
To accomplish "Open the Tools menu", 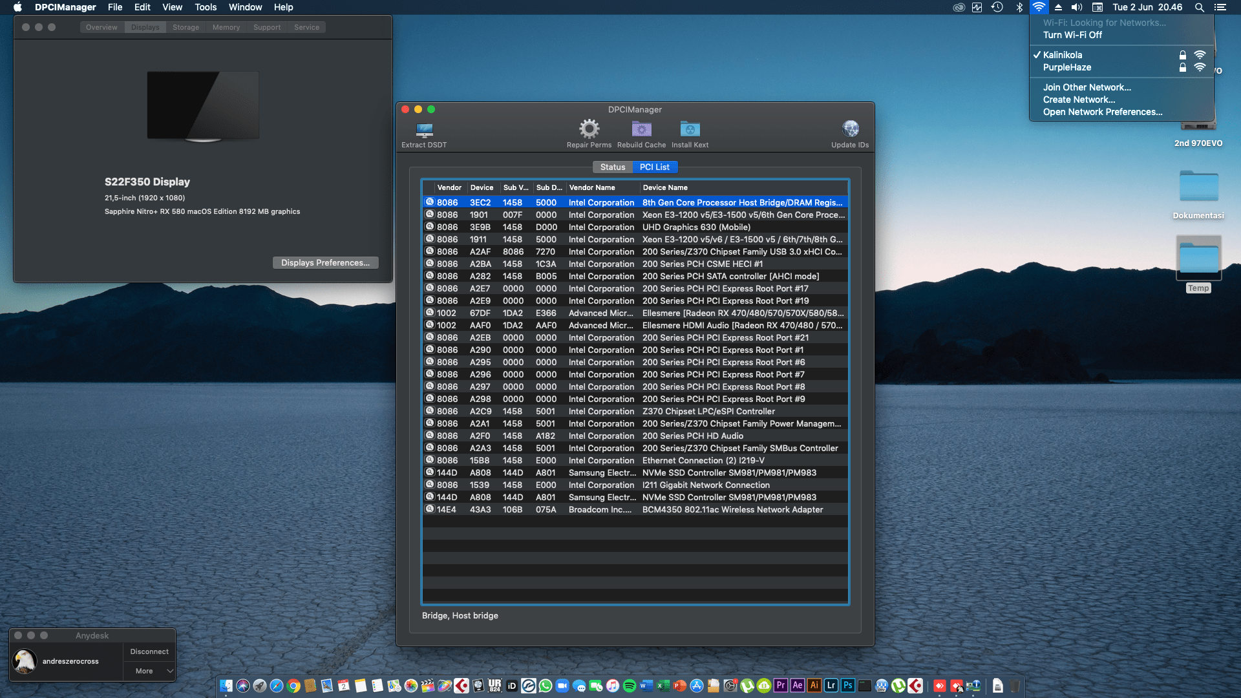I will pyautogui.click(x=205, y=7).
